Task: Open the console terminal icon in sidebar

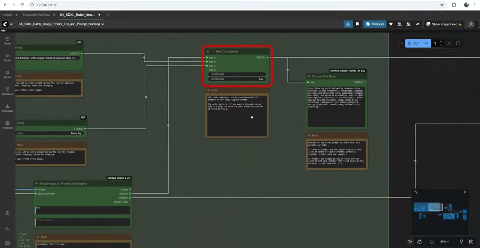Action: pos(7,228)
